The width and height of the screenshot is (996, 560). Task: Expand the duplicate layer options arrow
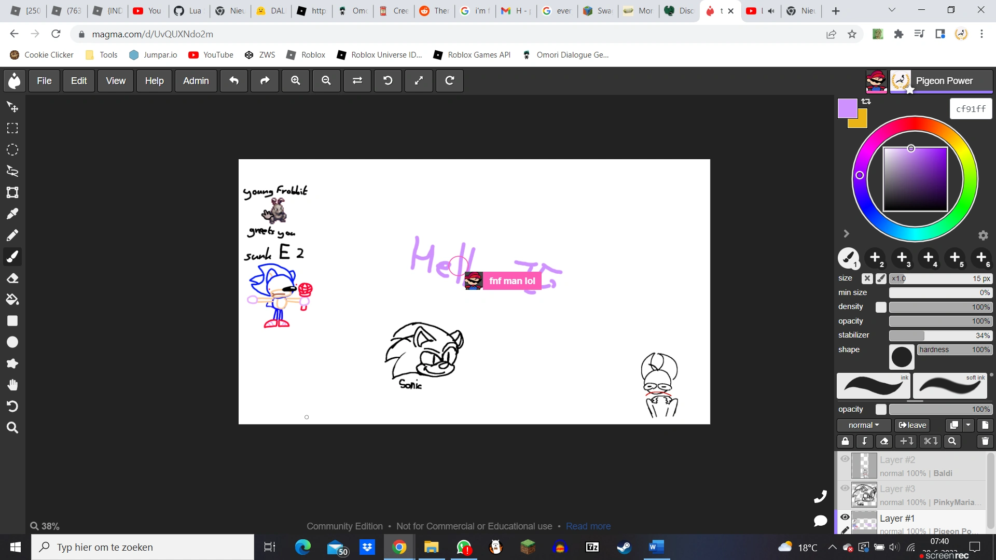pos(968,425)
